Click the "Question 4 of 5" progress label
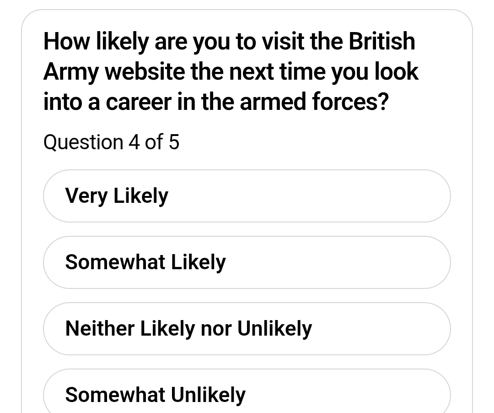 [x=111, y=142]
